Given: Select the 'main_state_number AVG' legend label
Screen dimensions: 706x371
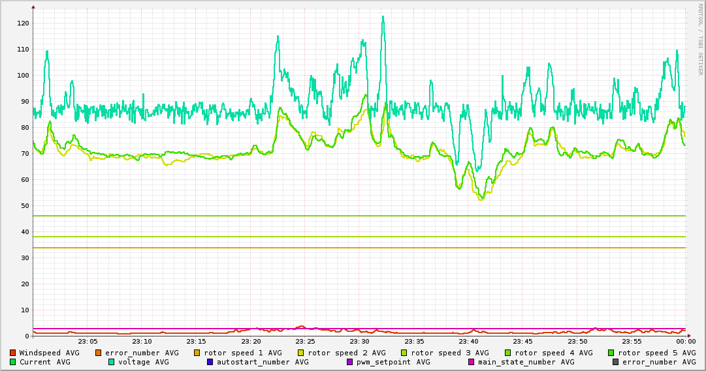Looking at the screenshot, I should coord(526,362).
